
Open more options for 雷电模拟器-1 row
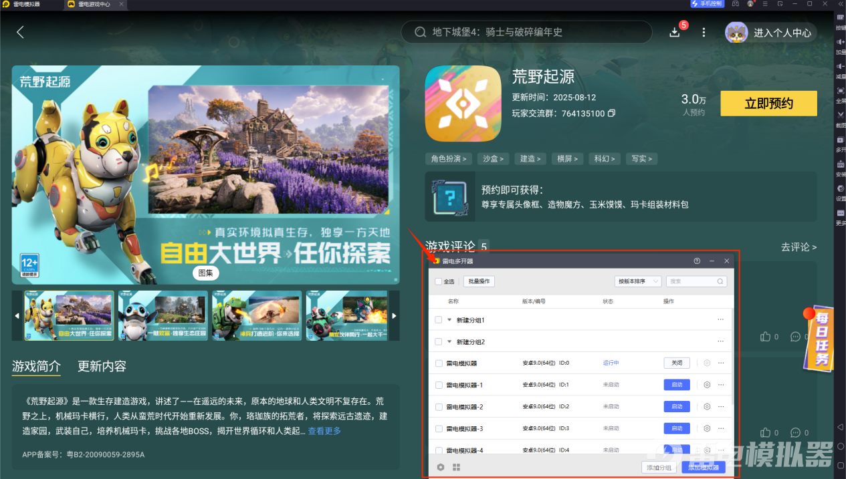[x=721, y=385]
